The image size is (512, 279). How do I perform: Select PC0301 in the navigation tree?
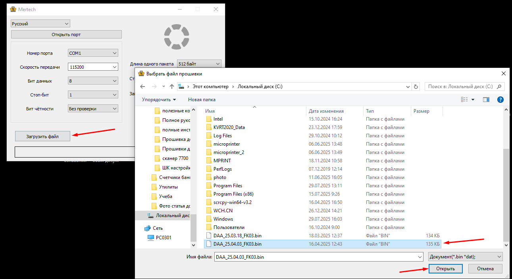pyautogui.click(x=164, y=238)
